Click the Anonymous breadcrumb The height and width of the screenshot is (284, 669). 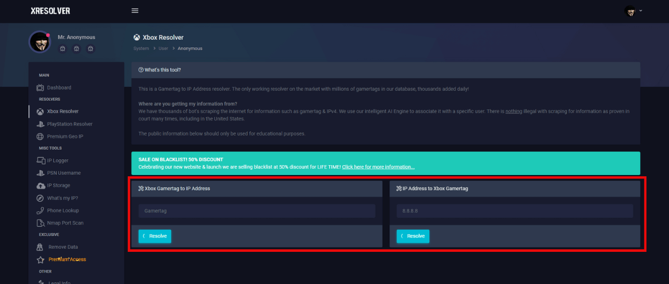[190, 48]
